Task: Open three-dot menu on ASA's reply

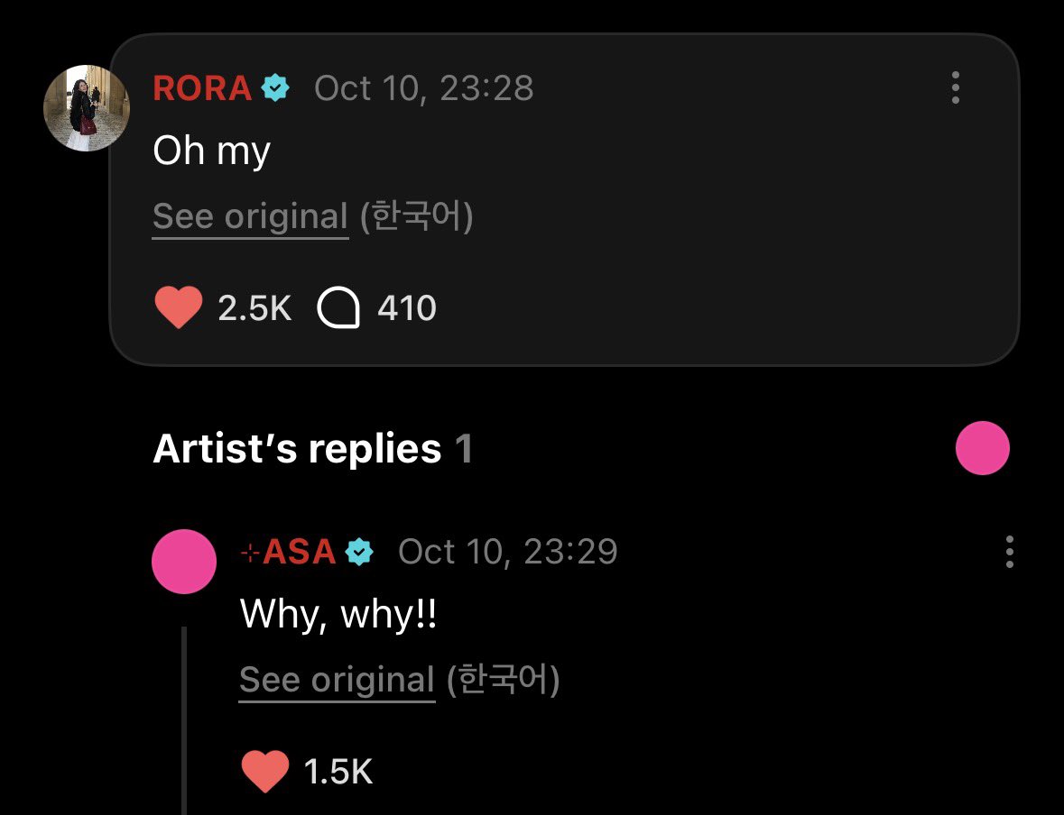Action: [1010, 551]
